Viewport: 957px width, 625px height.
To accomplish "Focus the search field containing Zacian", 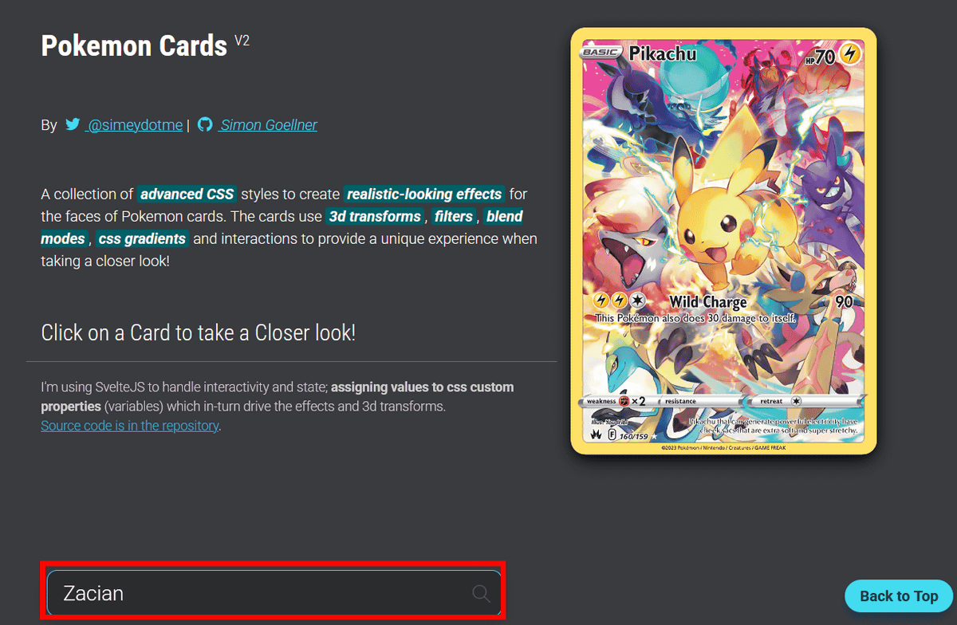I will 274,593.
